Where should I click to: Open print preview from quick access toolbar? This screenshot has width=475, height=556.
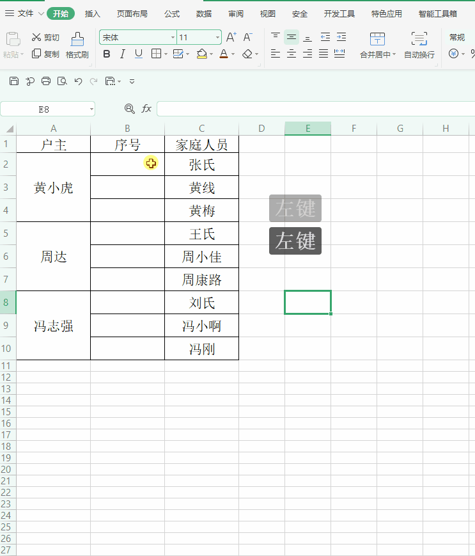coord(62,81)
